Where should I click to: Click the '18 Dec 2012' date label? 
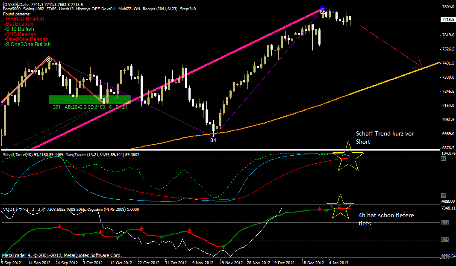pos(313,263)
